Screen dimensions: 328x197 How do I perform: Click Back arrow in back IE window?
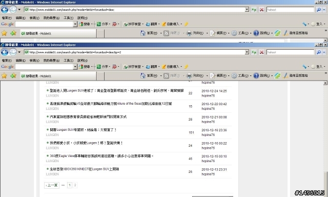click(x=5, y=10)
